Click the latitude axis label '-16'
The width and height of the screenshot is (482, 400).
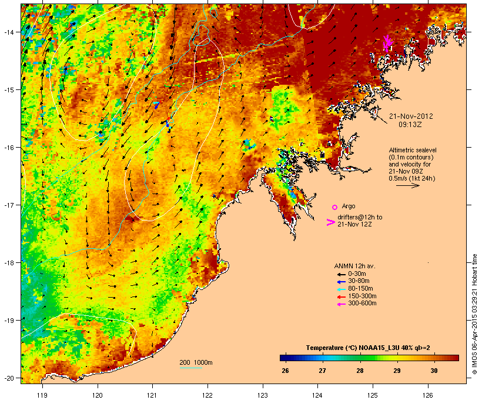8,148
